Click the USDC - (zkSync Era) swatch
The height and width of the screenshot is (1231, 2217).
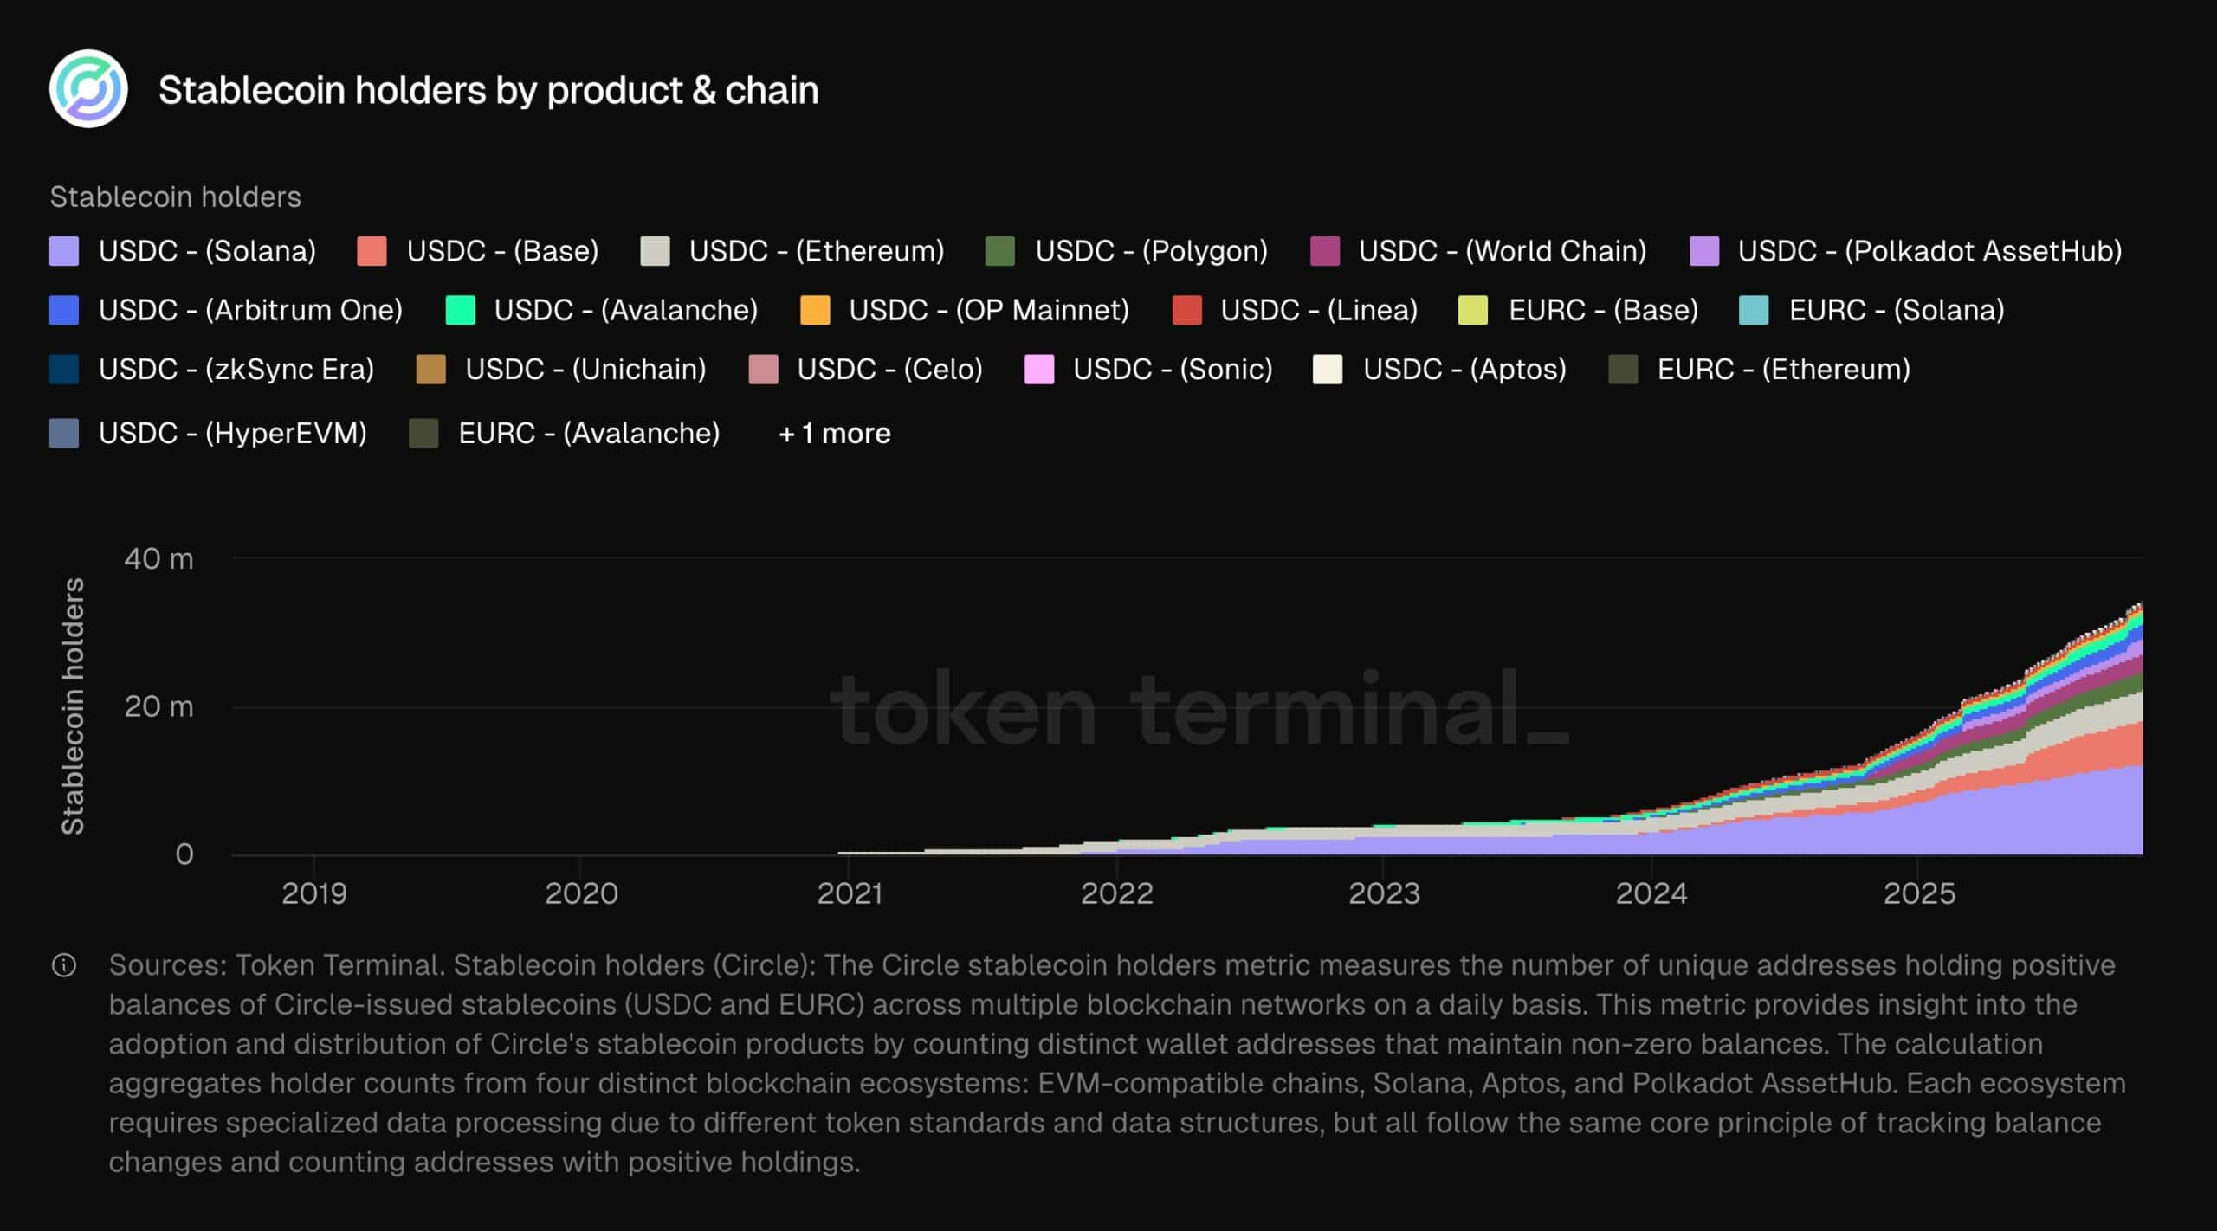[x=64, y=369]
